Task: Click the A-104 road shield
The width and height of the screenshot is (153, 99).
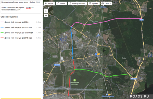Action: [142, 20]
